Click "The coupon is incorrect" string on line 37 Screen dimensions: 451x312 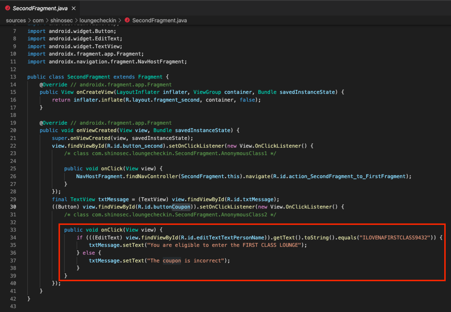coord(186,260)
